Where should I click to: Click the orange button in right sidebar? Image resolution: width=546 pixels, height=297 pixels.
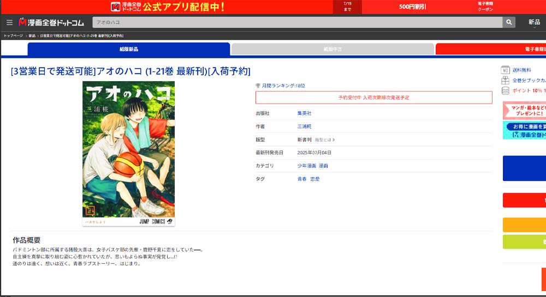pyautogui.click(x=524, y=225)
